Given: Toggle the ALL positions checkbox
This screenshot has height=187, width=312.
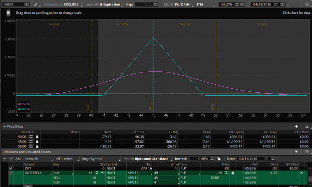Looking at the screenshot, I should coord(11,159).
